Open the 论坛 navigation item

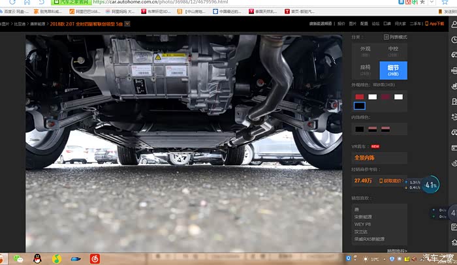[x=375, y=23]
